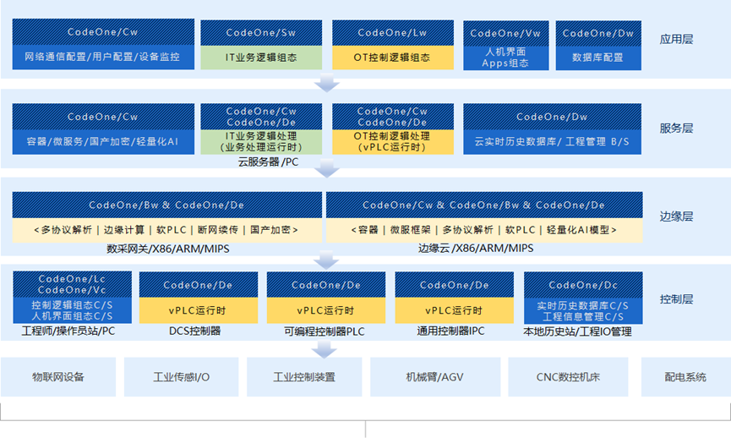The width and height of the screenshot is (731, 438).
Task: Click the CNC数控机床 device box
Action: [568, 377]
